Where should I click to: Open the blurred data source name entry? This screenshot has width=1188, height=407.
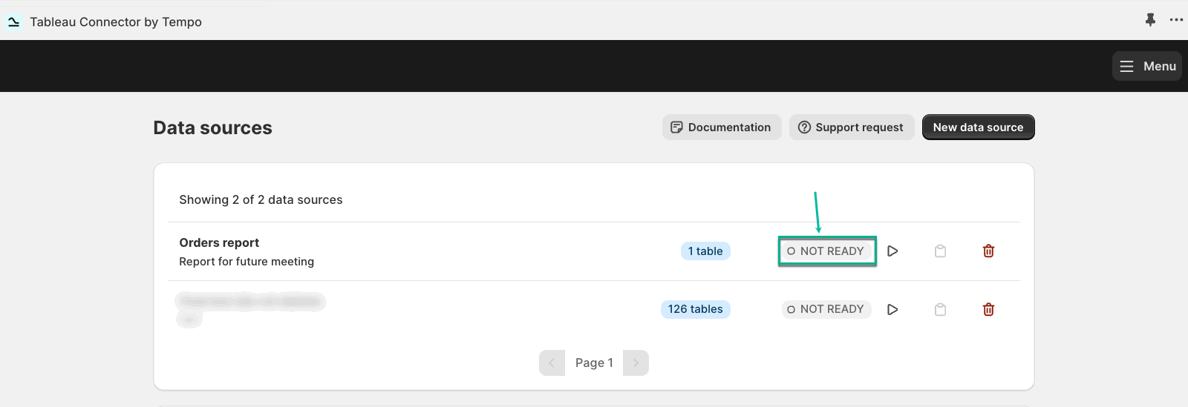(250, 302)
